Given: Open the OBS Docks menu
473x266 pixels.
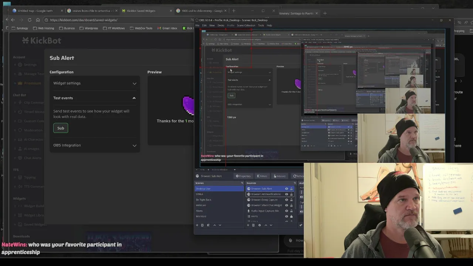Looking at the screenshot, I should click(221, 25).
